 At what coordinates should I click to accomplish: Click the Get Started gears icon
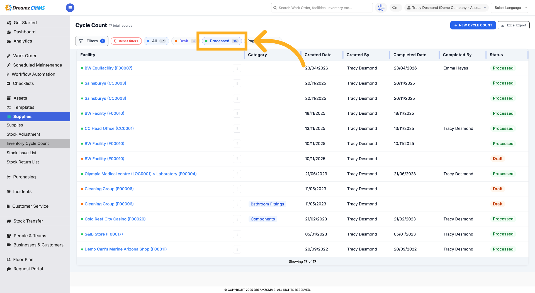[x=9, y=23]
